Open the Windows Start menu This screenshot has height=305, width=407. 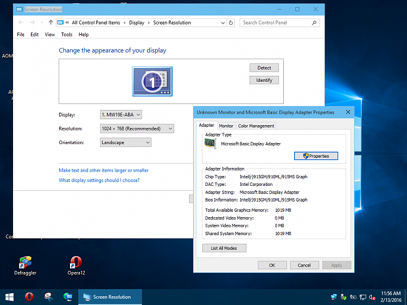[10, 297]
